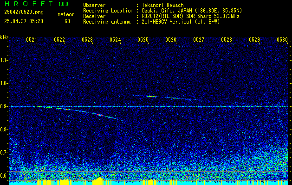Click the 0.6 frequency axis label
The image size is (292, 185).
[3, 176]
